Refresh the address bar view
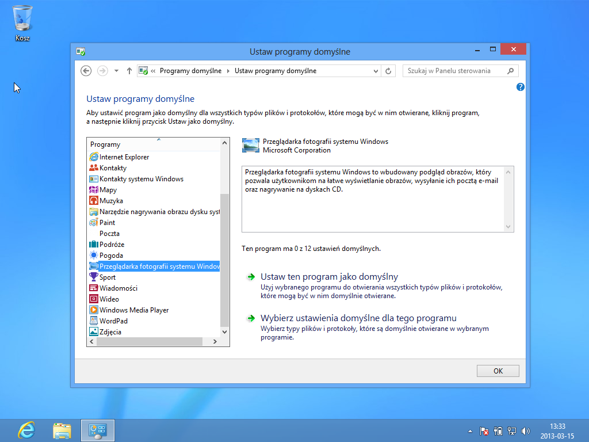The image size is (589, 442). (388, 71)
